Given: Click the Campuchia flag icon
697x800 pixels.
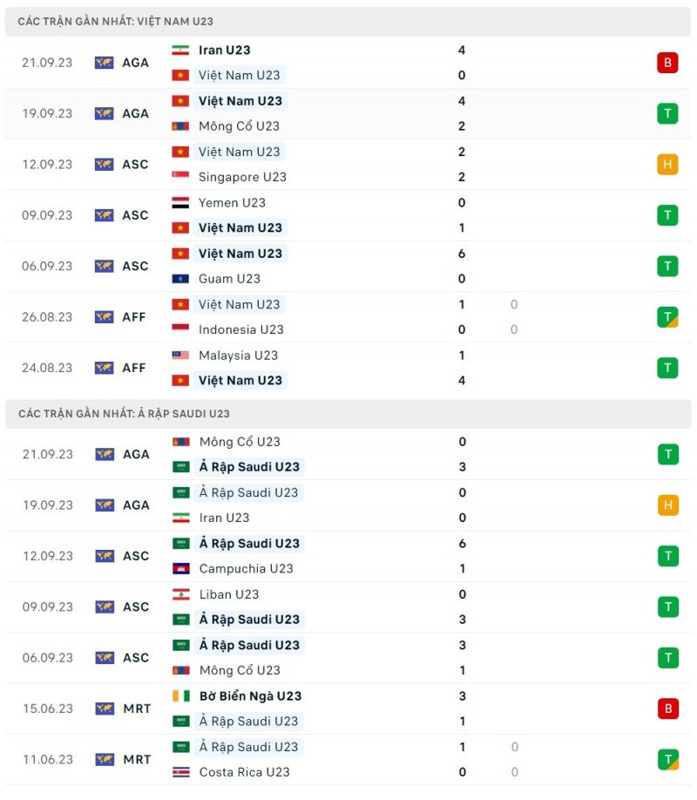Looking at the screenshot, I should tap(180, 569).
